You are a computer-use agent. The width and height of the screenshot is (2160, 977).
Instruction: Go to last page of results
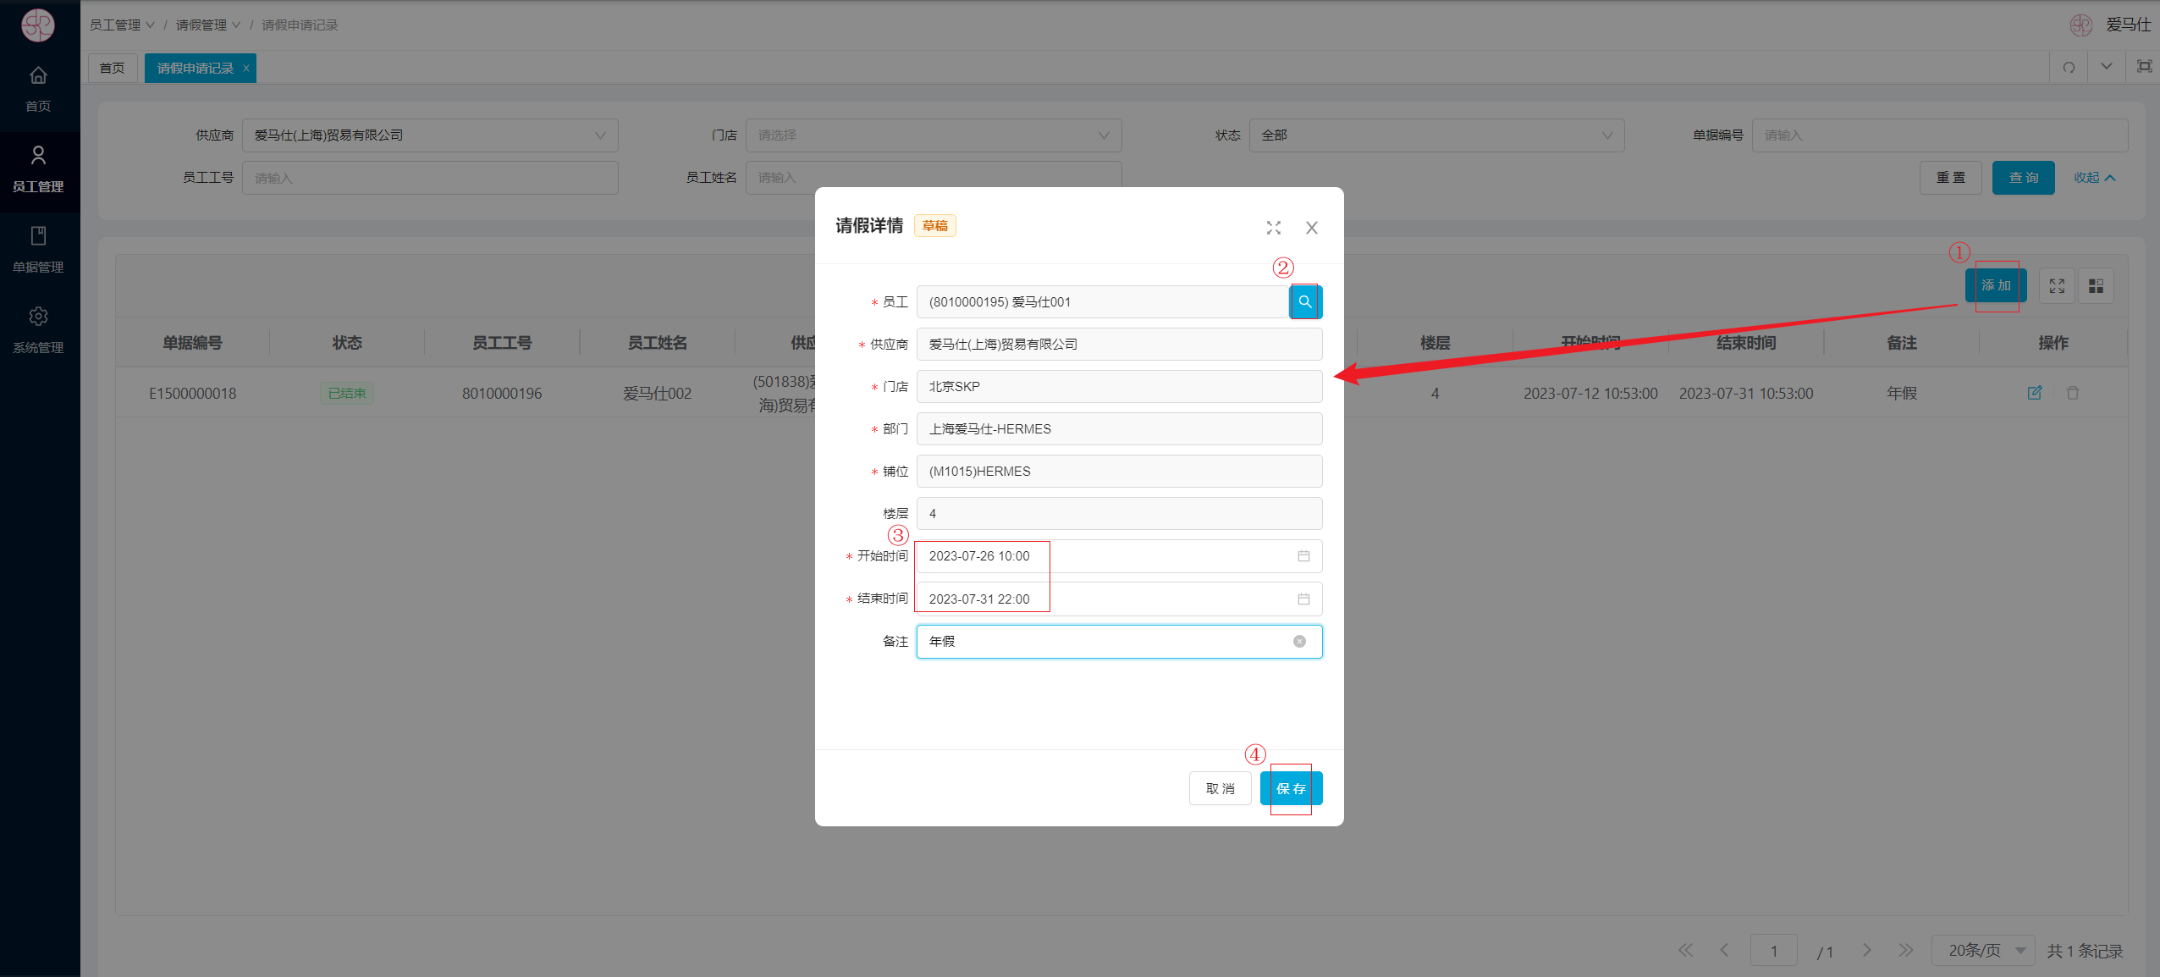coord(1905,951)
